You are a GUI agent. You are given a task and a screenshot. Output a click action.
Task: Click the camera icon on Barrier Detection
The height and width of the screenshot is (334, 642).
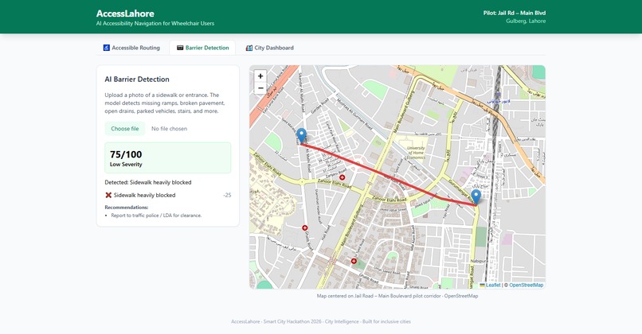[x=180, y=48]
